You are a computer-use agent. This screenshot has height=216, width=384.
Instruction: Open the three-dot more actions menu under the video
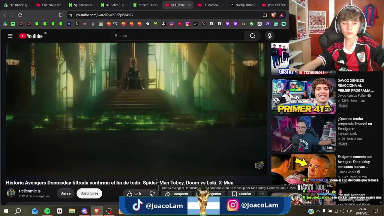click(x=262, y=194)
